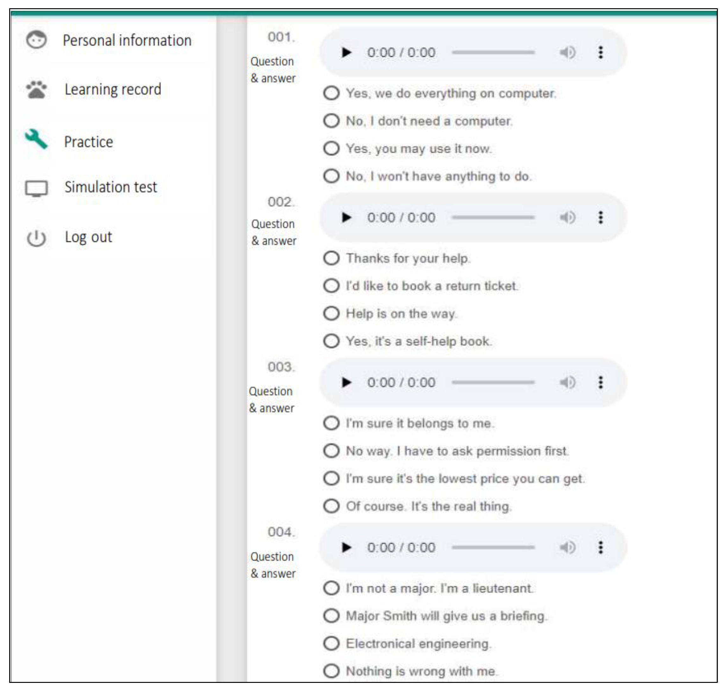728x693 pixels.
Task: Click the green wrench Practice icon
Action: pos(36,140)
